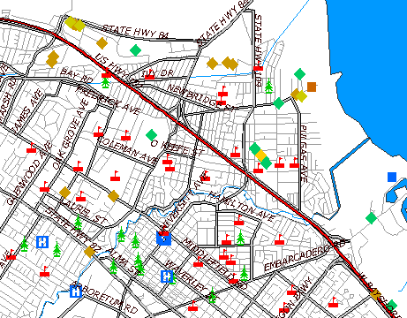Select the green tree icon below Bay Rd

coord(106,82)
